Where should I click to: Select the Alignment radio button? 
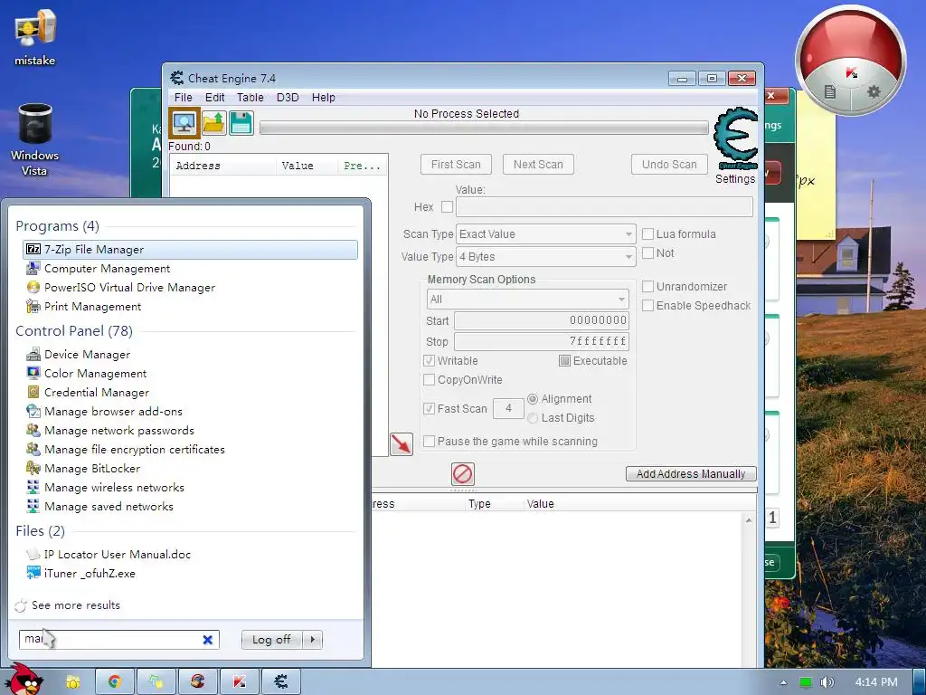(x=532, y=399)
